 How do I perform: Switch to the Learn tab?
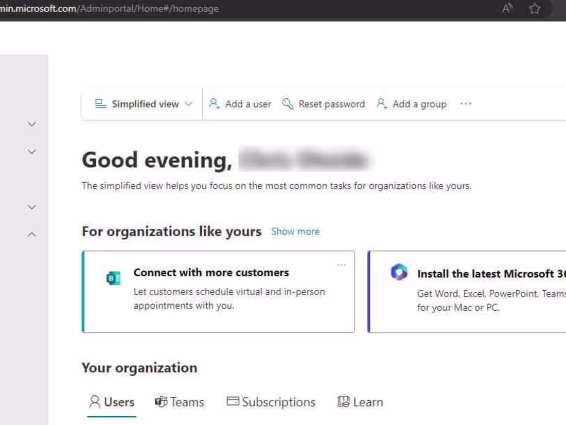(360, 401)
